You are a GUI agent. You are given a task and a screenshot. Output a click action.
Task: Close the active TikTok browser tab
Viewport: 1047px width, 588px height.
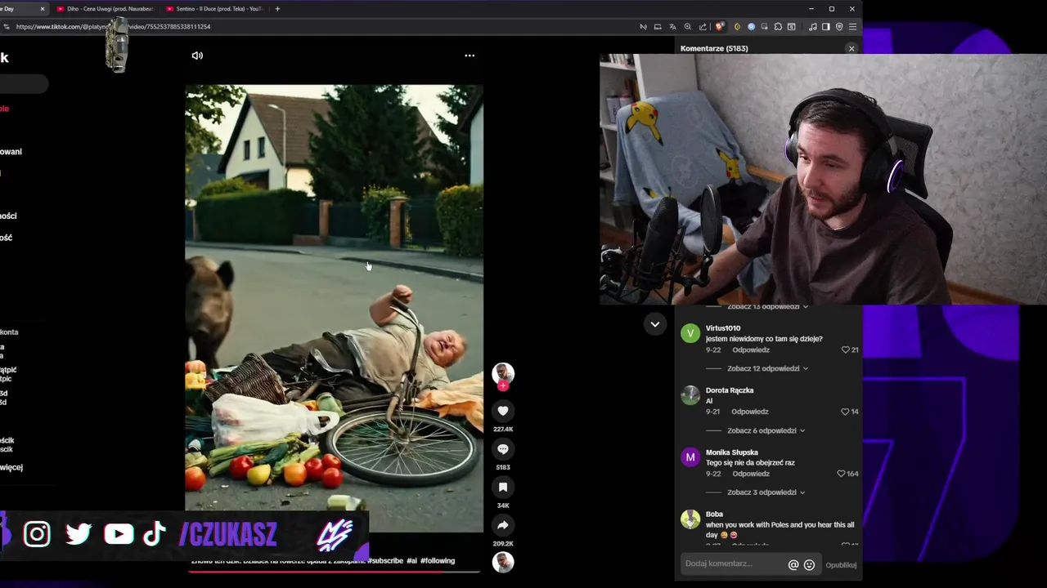(43, 9)
